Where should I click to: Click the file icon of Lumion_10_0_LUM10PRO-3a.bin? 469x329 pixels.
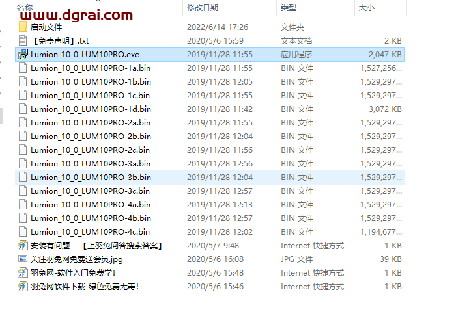tap(23, 164)
